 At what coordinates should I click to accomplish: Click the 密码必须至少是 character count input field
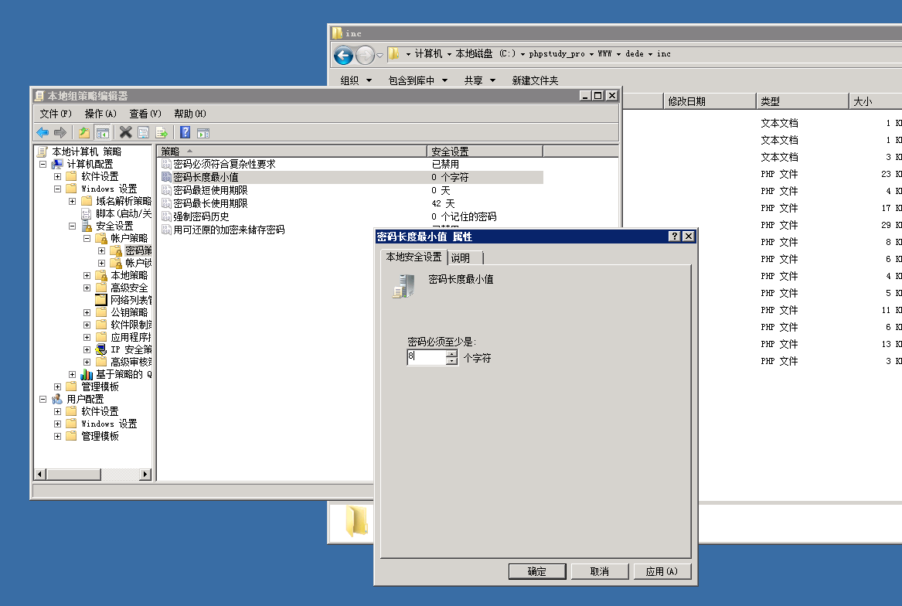coord(426,357)
